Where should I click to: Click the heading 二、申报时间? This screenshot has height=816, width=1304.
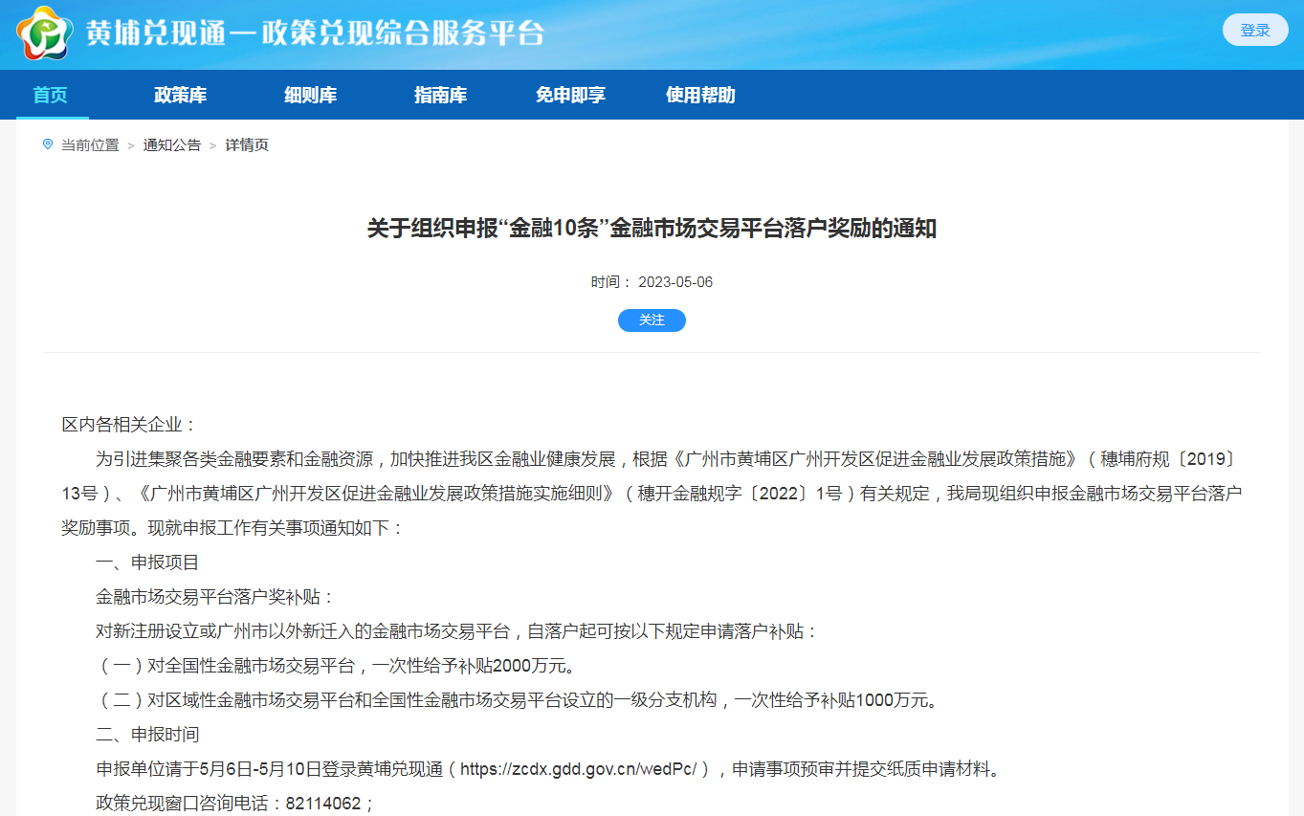[x=147, y=735]
